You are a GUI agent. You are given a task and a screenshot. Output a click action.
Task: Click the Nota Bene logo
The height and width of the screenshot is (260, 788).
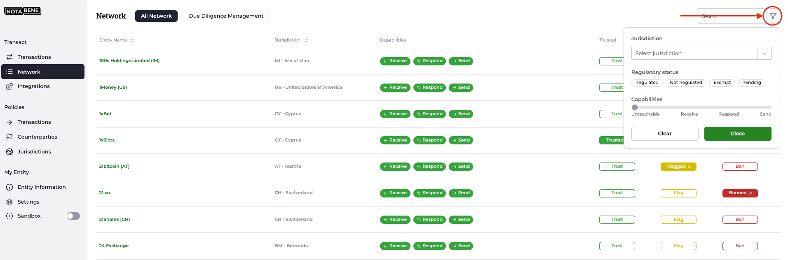click(23, 11)
